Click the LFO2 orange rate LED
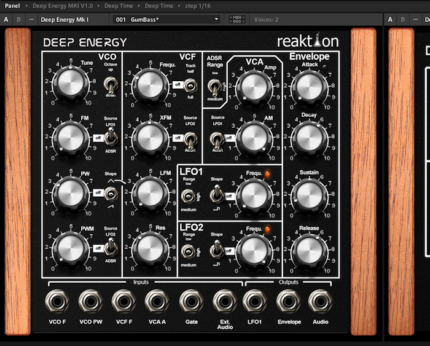This screenshot has height=346, width=430. 267,229
